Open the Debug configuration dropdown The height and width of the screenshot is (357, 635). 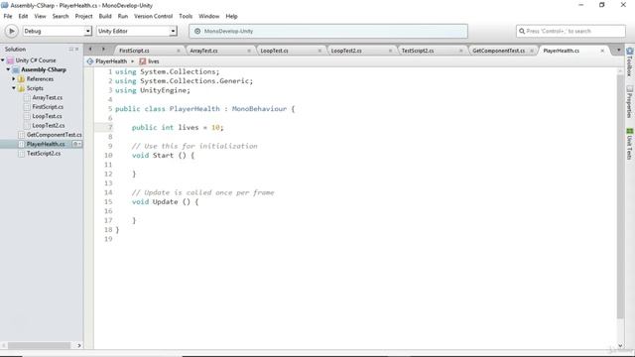[57, 31]
